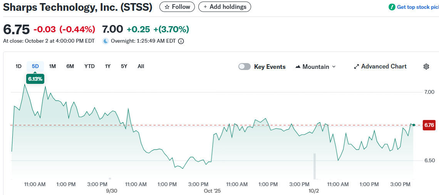Image resolution: width=439 pixels, height=195 pixels.
Task: Open Get top stock picks link
Action: click(x=417, y=7)
